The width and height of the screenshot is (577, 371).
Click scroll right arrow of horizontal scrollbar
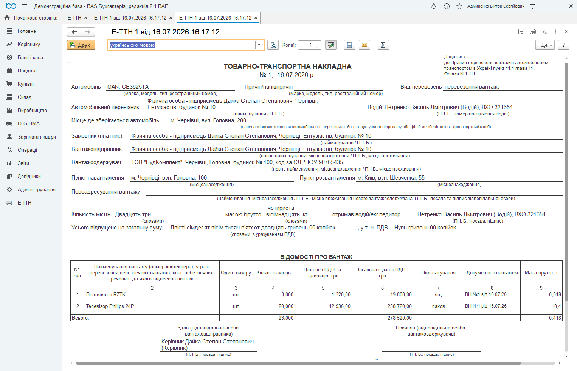point(559,363)
